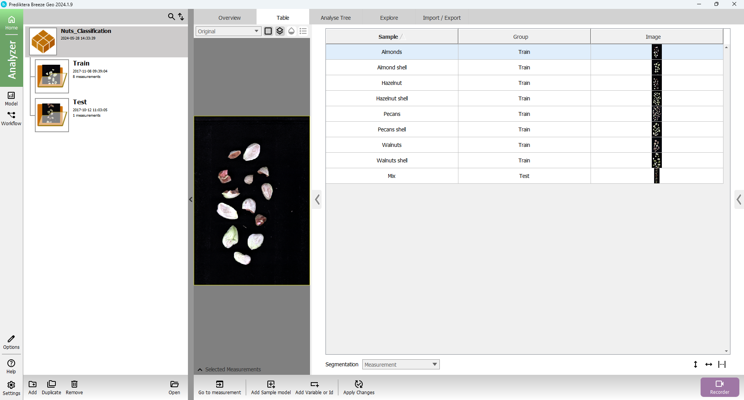
Task: Duplicate the selected project item
Action: [x=52, y=387]
